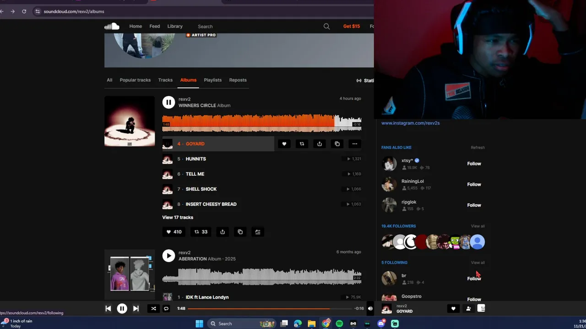Open more options for GOYARD track
This screenshot has height=329, width=586.
click(354, 144)
